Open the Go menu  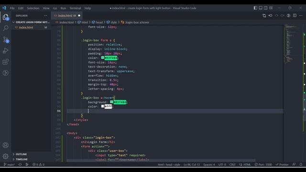(55, 8)
